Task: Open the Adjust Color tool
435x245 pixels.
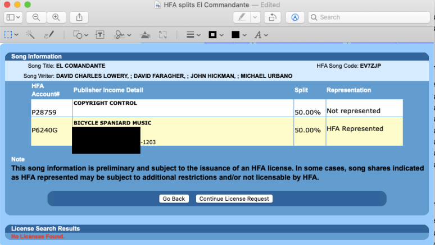Action: tap(144, 35)
